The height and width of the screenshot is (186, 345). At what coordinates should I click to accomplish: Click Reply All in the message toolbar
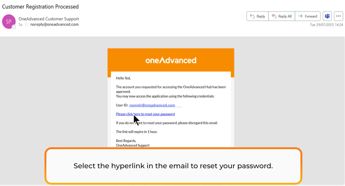click(x=281, y=16)
